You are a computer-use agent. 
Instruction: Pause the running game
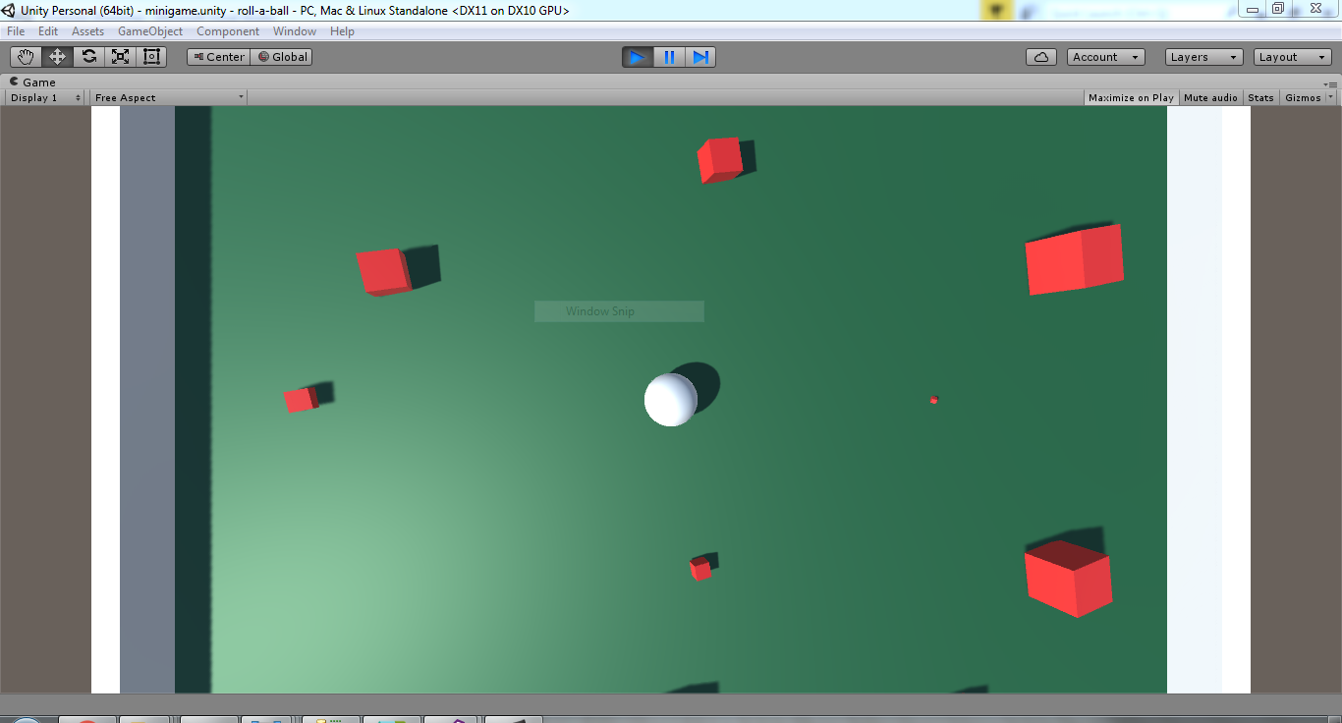click(669, 57)
